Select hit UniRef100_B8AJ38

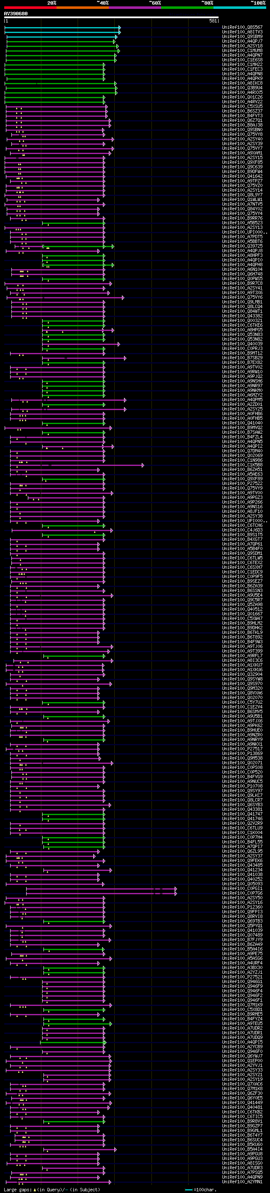click(x=242, y=125)
